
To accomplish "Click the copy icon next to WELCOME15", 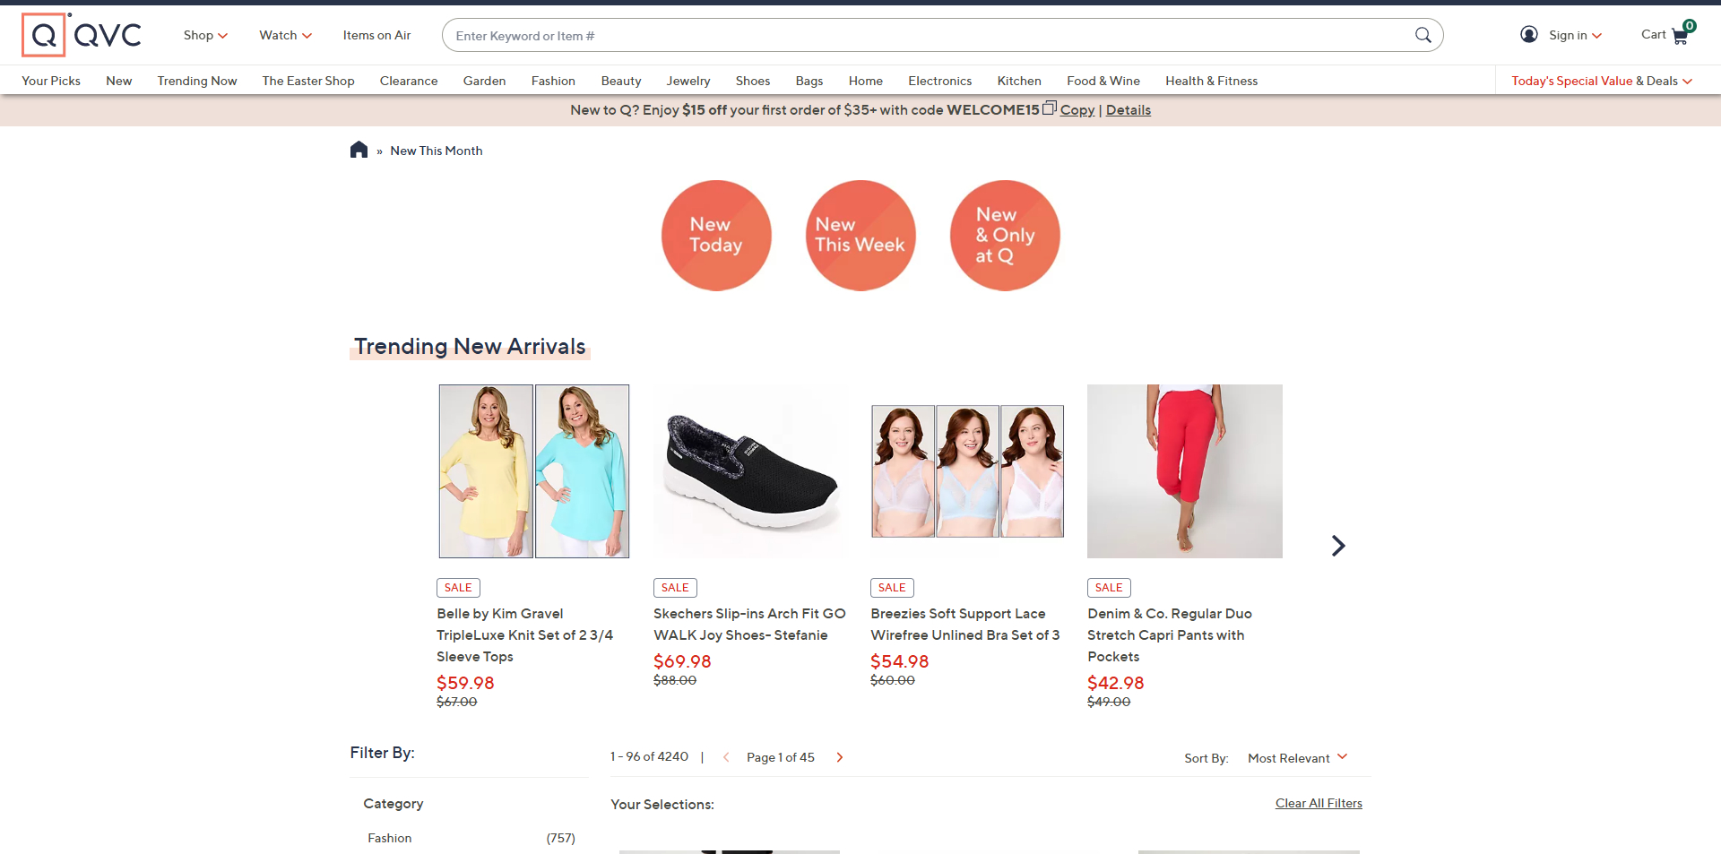I will click(x=1049, y=108).
